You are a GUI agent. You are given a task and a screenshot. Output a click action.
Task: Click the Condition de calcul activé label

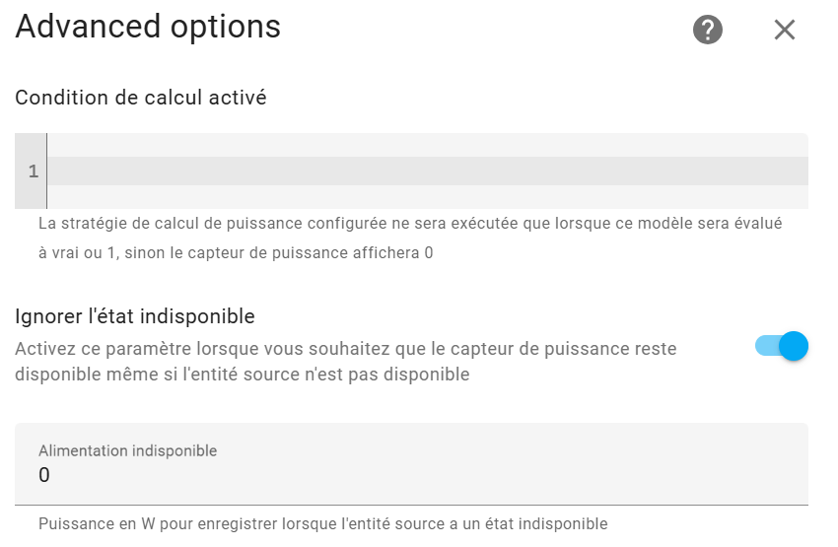(x=141, y=98)
